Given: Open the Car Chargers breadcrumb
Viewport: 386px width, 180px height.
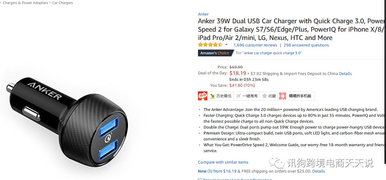Looking at the screenshot, I should (63, 3).
